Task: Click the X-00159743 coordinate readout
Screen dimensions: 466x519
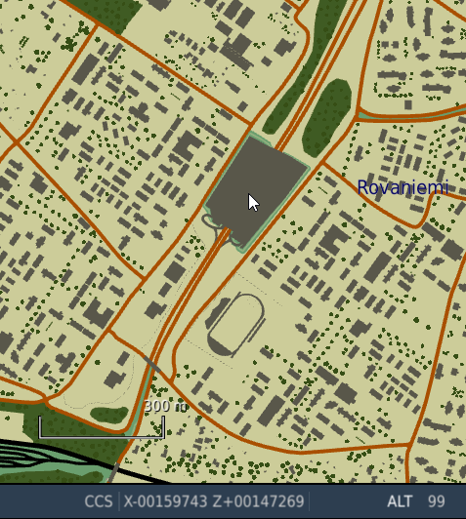Action: coord(165,501)
